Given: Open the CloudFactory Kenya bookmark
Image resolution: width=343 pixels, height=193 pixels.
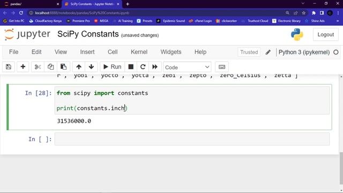Looking at the screenshot, I should click(x=46, y=21).
